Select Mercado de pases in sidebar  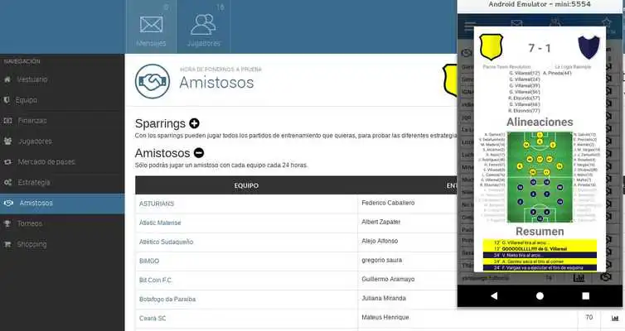(47, 161)
